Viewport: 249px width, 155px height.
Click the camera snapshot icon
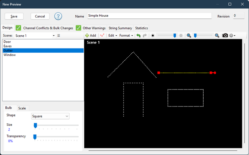pyautogui.click(x=225, y=36)
